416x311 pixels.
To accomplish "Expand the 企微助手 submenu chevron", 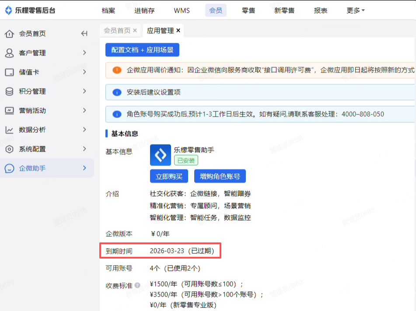I will coord(84,168).
